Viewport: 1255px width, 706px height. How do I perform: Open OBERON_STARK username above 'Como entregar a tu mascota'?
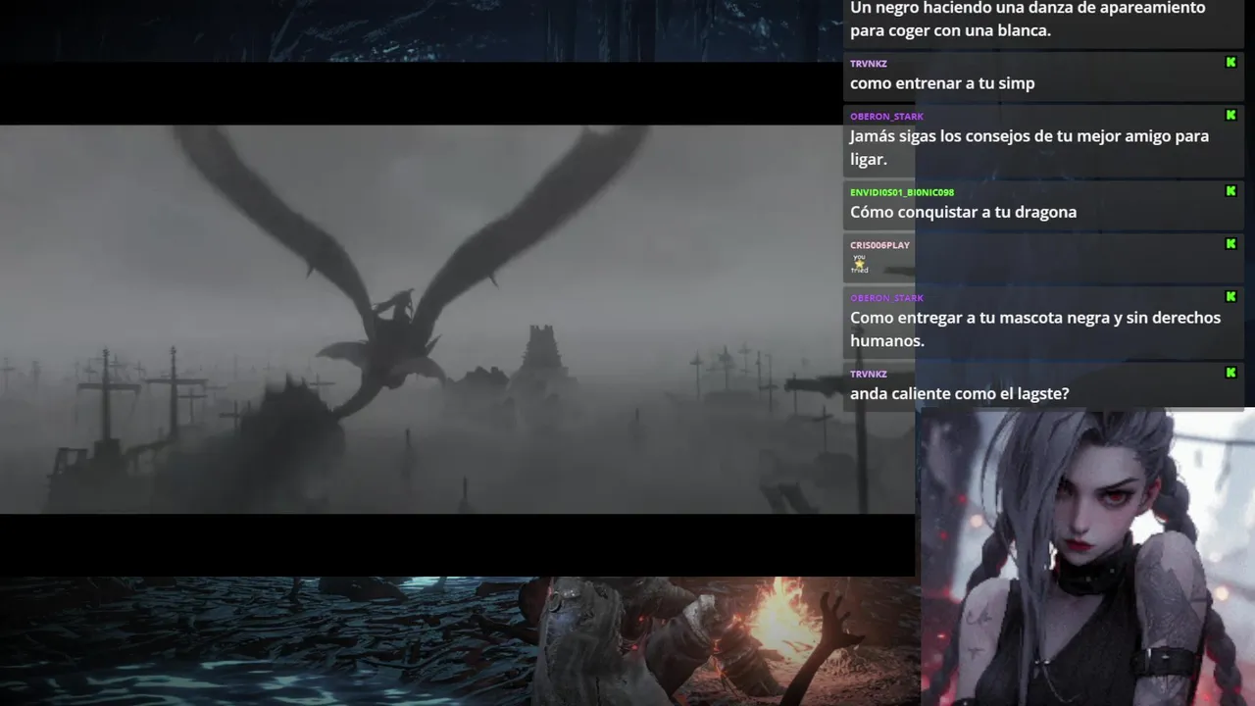pos(886,298)
